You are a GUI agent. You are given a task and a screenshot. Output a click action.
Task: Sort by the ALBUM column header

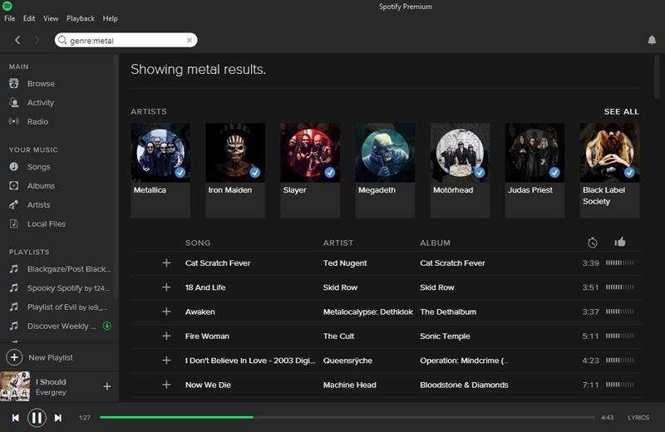click(x=435, y=243)
